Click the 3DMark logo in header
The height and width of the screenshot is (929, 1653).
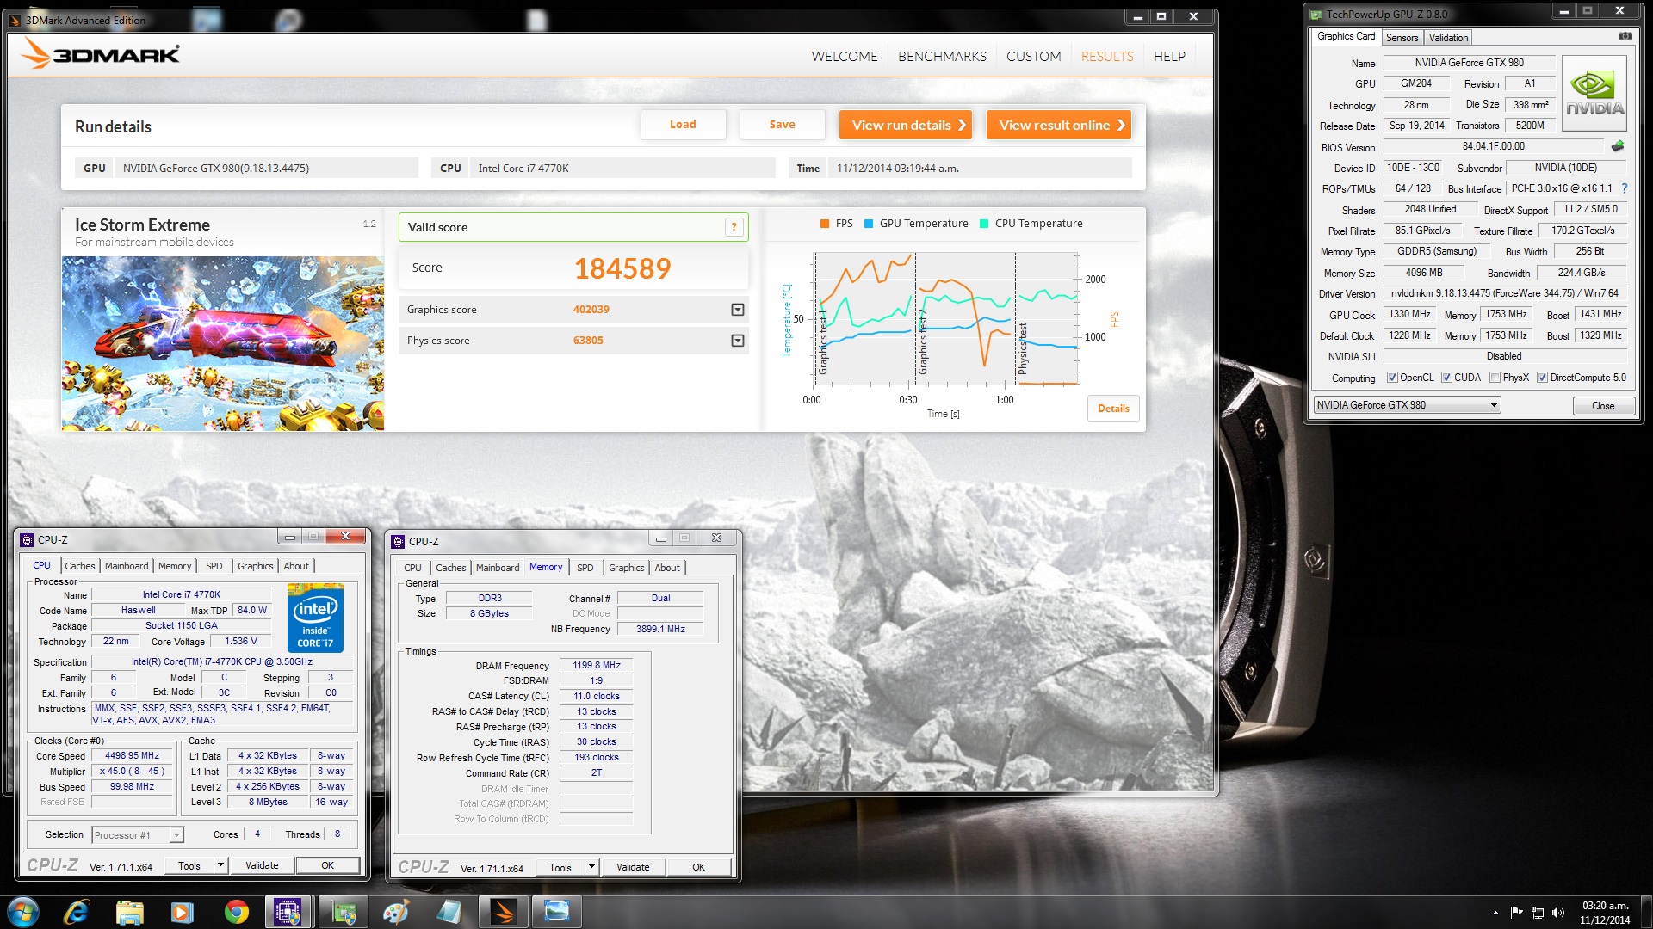pyautogui.click(x=100, y=54)
